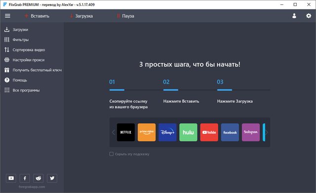This screenshot has height=193, width=316.
Task: Click the Disney+ service tile
Action: click(167, 132)
